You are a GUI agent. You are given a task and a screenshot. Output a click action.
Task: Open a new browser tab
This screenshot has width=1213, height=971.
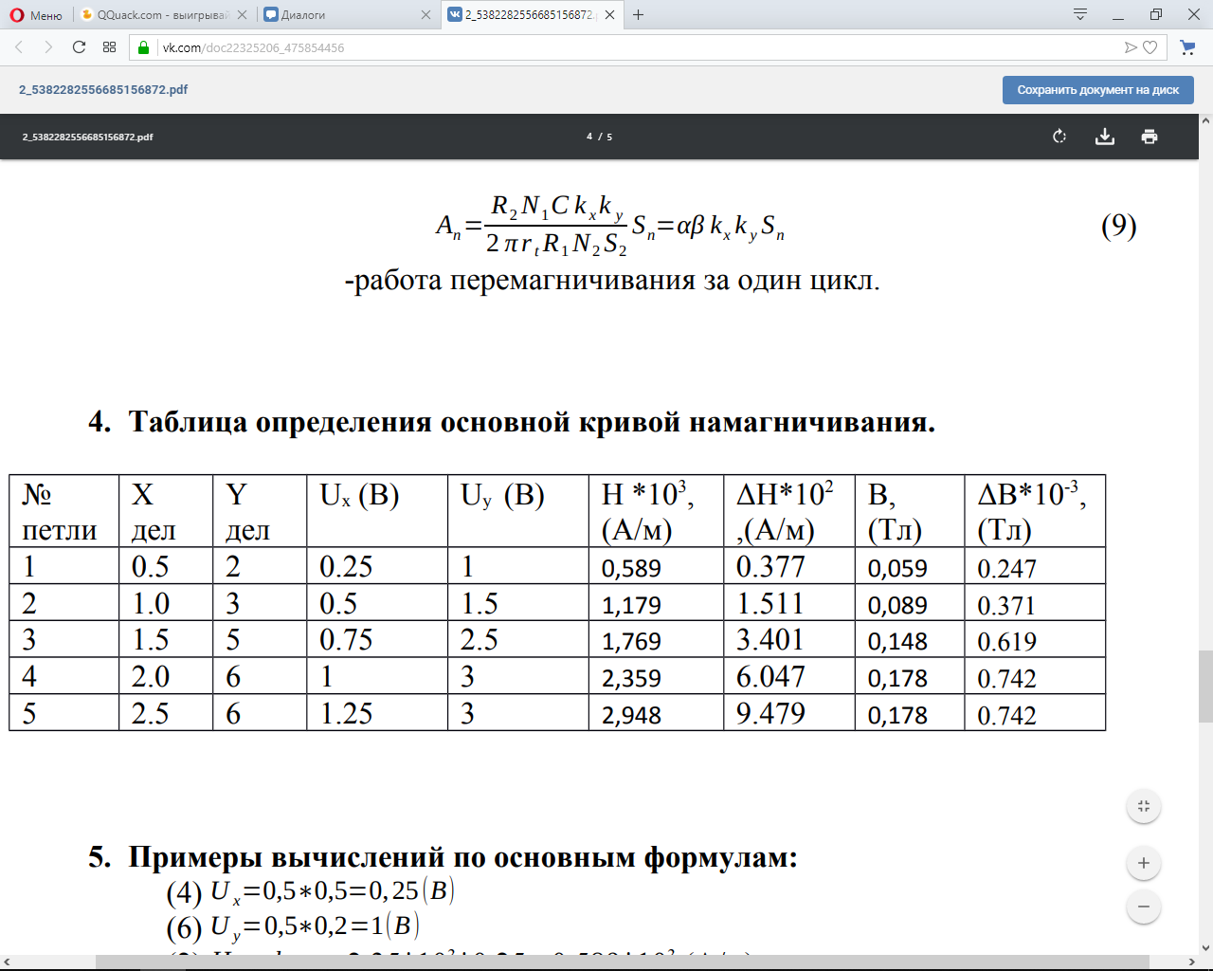[639, 15]
